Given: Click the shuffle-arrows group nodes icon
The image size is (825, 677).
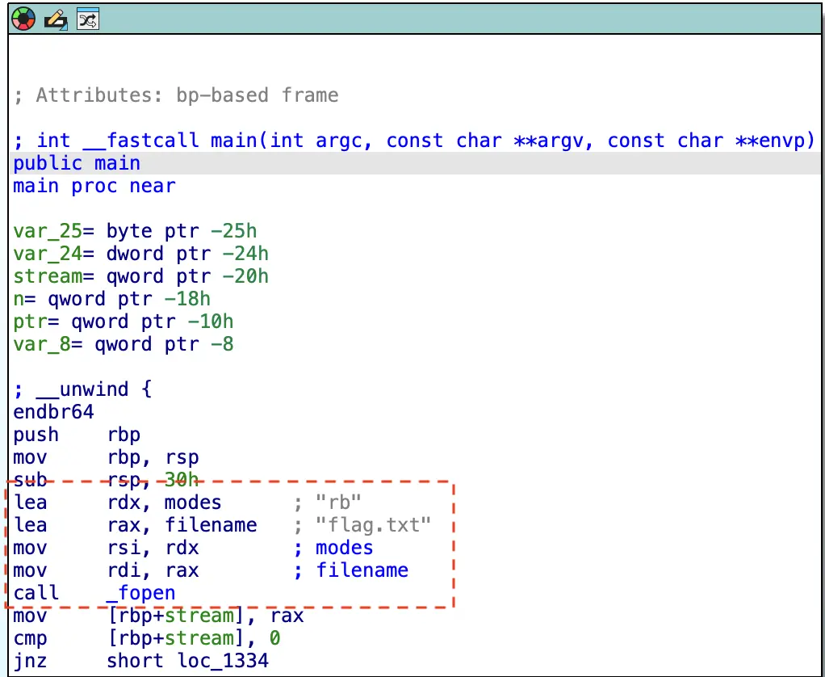Looking at the screenshot, I should coord(87,19).
